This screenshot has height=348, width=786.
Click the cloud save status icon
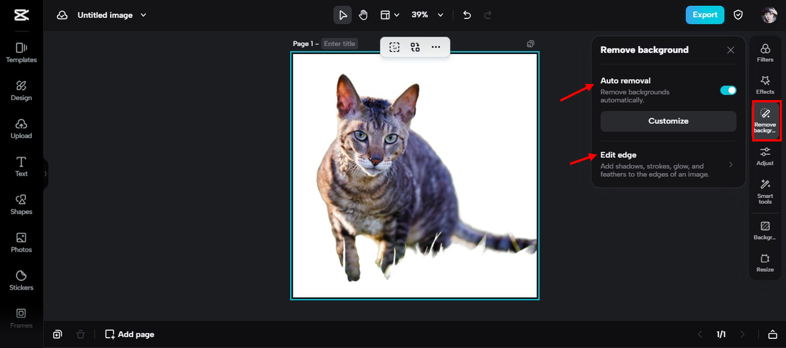point(62,15)
